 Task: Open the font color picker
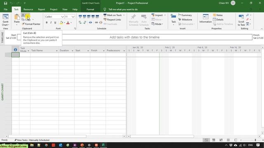coord(68,23)
